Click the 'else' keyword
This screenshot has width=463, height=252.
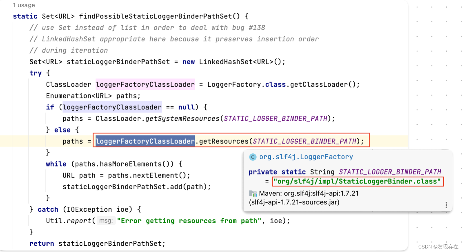(x=62, y=130)
